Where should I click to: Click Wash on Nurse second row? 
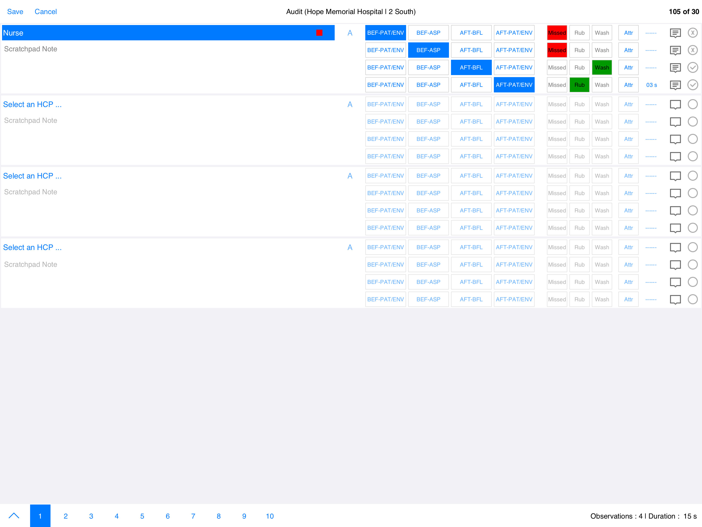602,50
